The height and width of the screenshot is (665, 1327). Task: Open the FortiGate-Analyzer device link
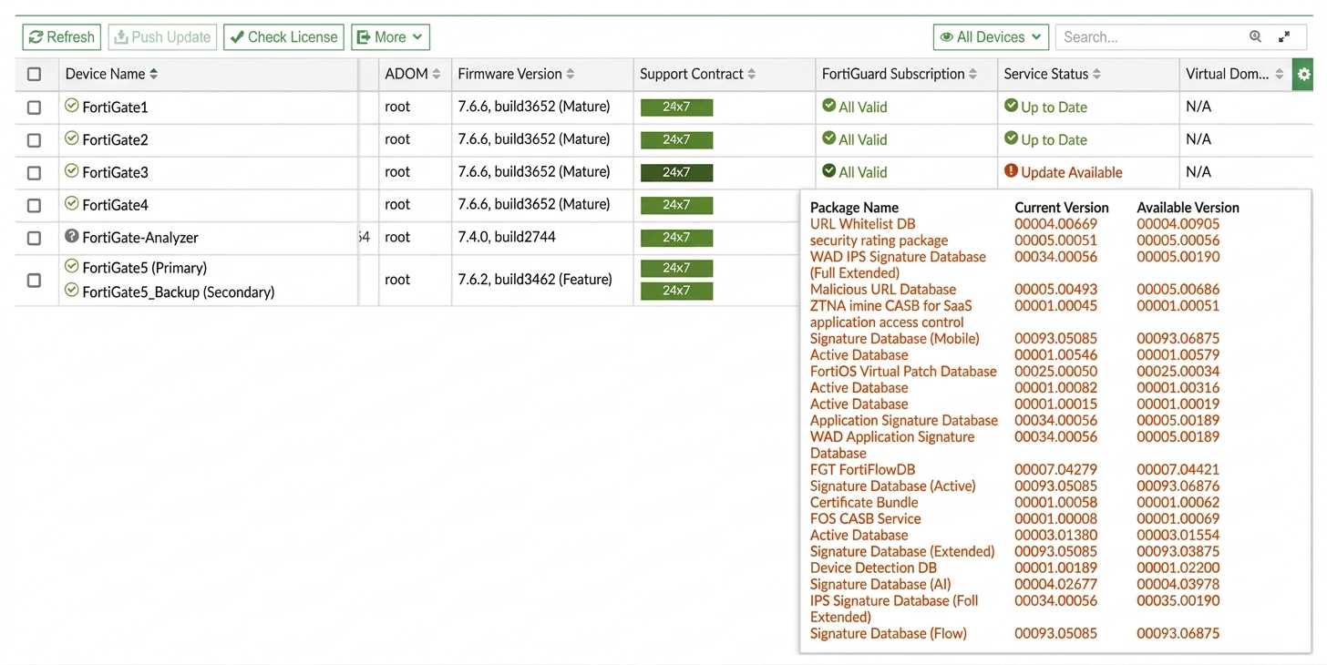tap(140, 238)
